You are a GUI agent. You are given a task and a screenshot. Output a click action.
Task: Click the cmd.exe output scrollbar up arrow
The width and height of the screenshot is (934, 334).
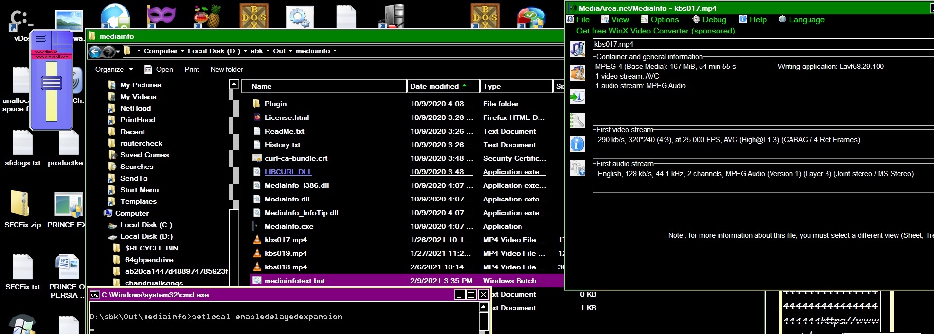click(x=484, y=307)
